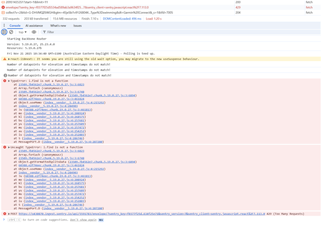Click the "Don't show again" link
321x229 pixels.
[83, 220]
